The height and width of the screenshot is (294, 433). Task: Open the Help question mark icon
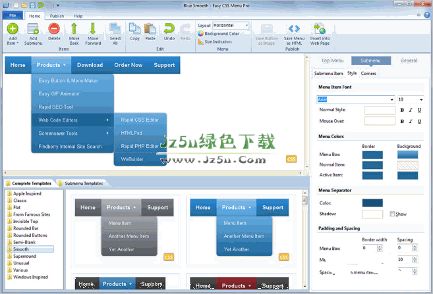click(x=427, y=15)
